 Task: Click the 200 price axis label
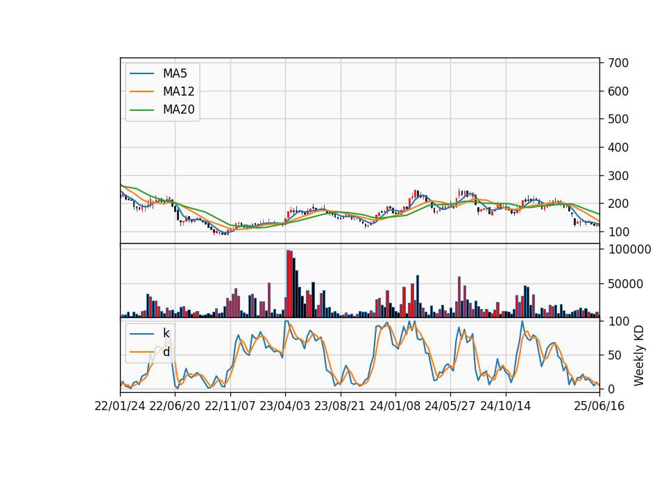click(x=618, y=204)
